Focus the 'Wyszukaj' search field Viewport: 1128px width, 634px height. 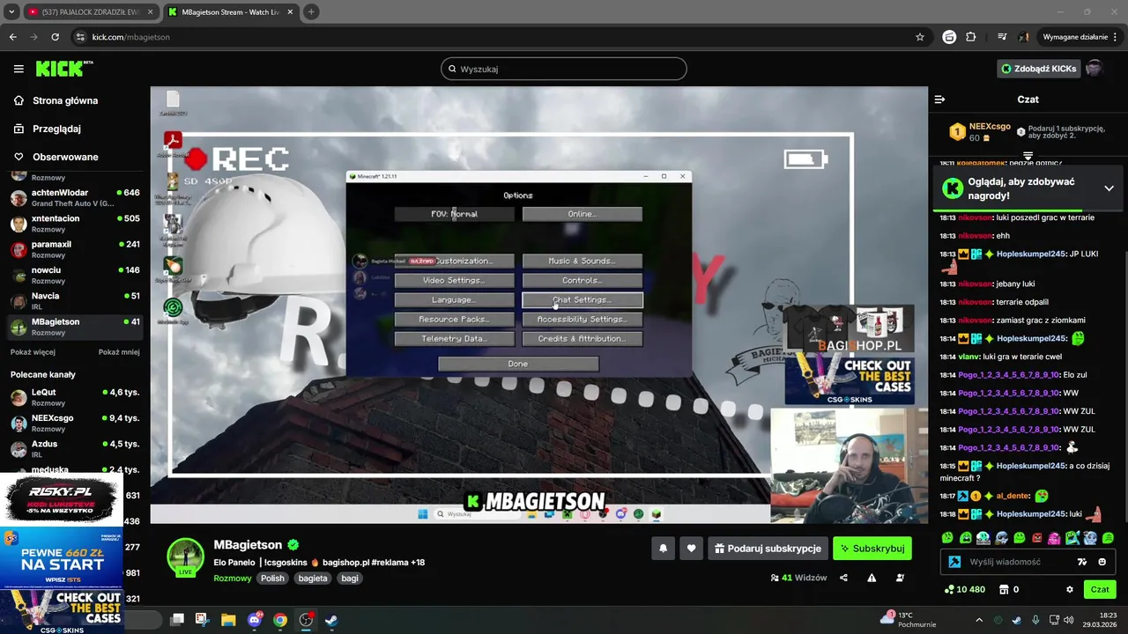[564, 69]
